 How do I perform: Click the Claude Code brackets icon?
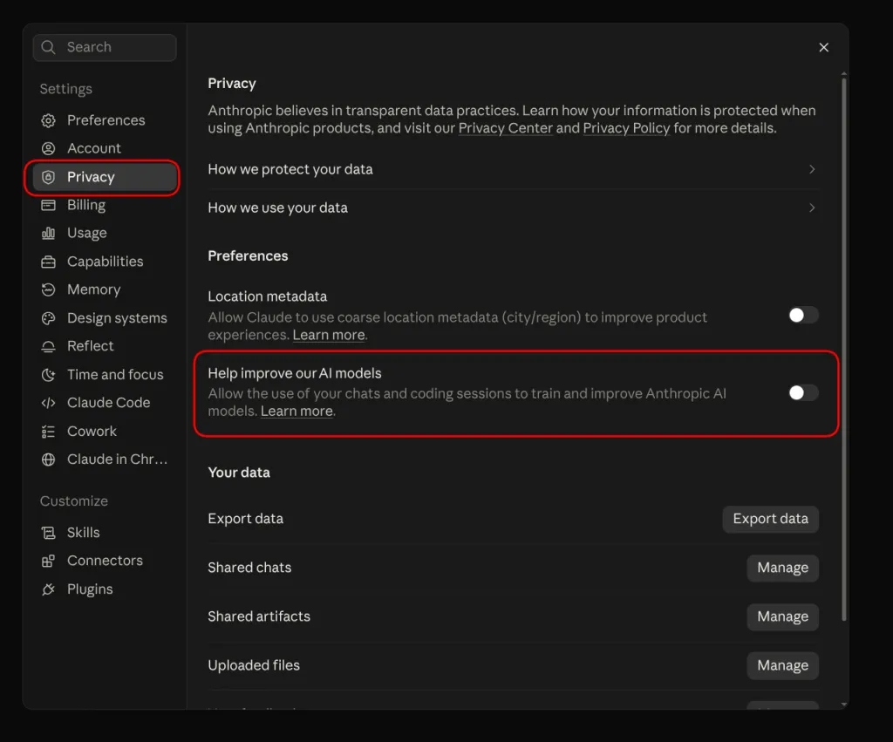pyautogui.click(x=49, y=403)
